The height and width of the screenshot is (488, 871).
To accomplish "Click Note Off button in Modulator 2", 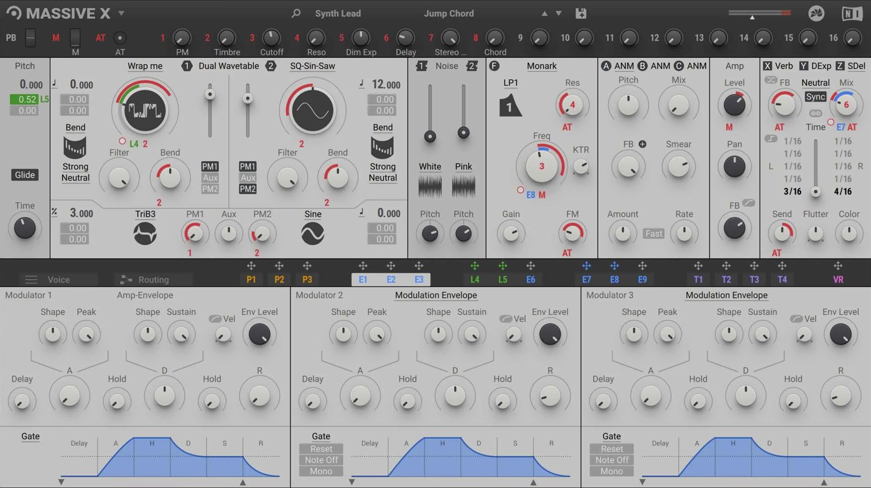I will 321,460.
